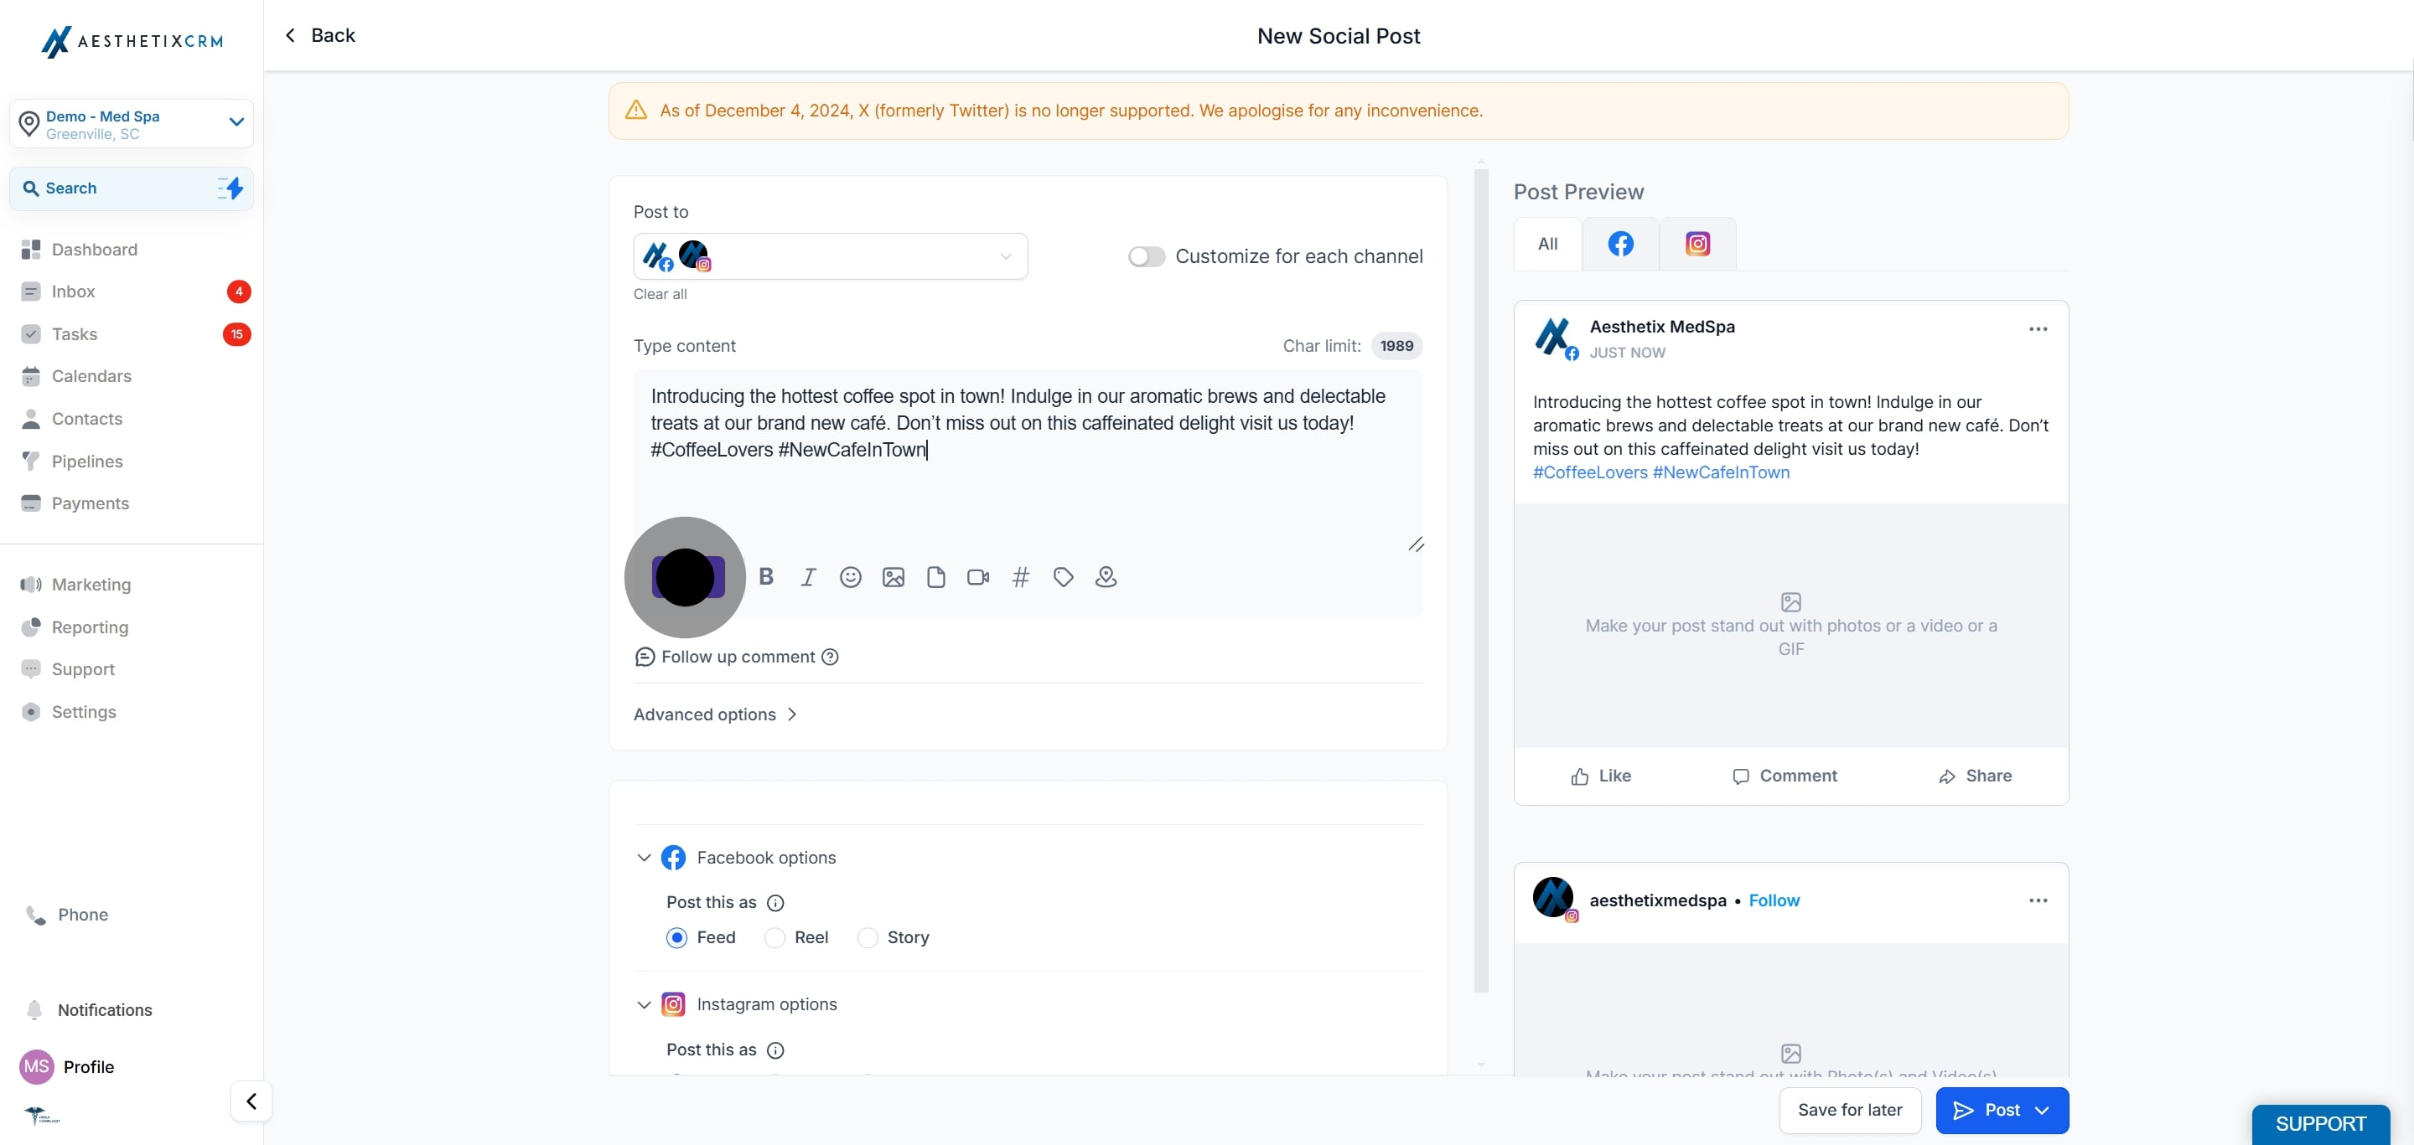
Task: Click the video upload icon
Action: [977, 577]
